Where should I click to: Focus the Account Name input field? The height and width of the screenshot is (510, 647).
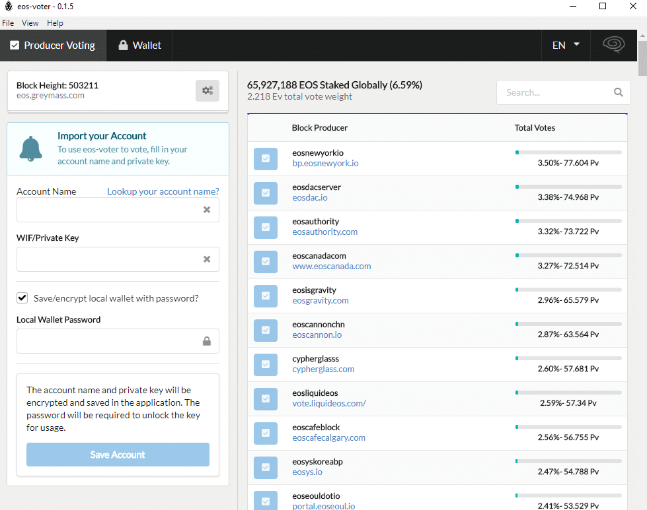click(118, 210)
